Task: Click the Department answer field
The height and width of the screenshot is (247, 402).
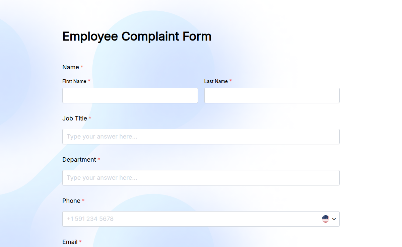Action: (x=201, y=178)
